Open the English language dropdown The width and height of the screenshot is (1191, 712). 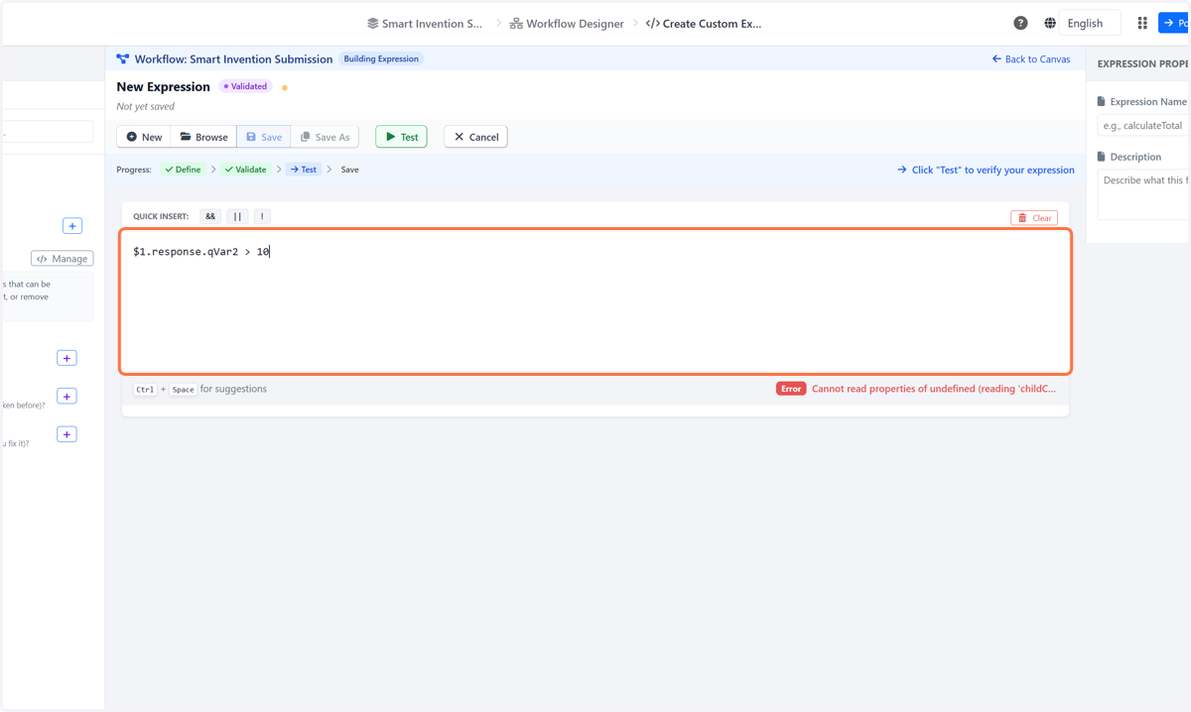pos(1090,23)
